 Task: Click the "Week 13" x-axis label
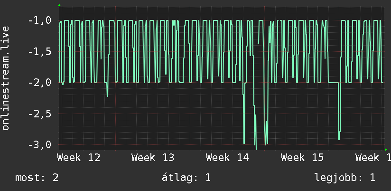click(153, 158)
